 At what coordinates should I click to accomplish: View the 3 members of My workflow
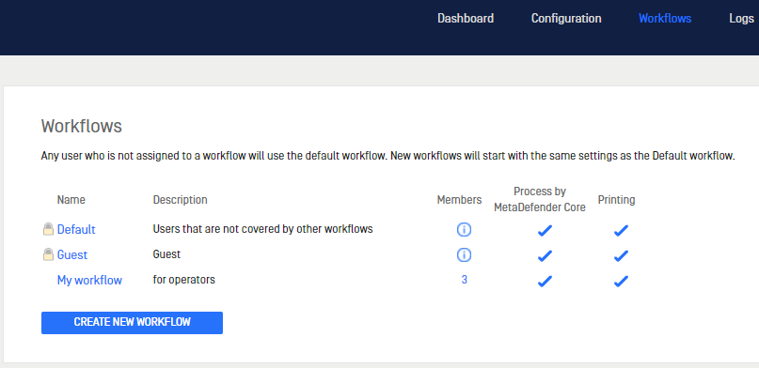pos(465,280)
